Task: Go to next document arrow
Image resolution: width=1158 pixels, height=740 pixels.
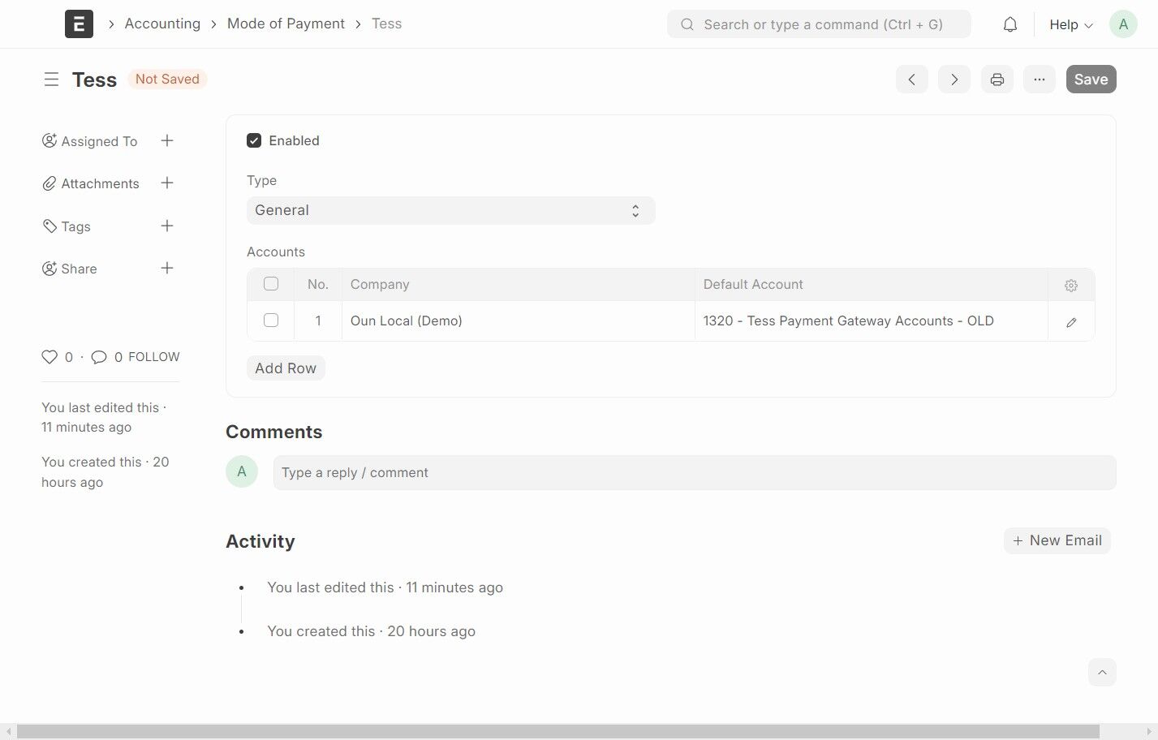Action: 954,80
